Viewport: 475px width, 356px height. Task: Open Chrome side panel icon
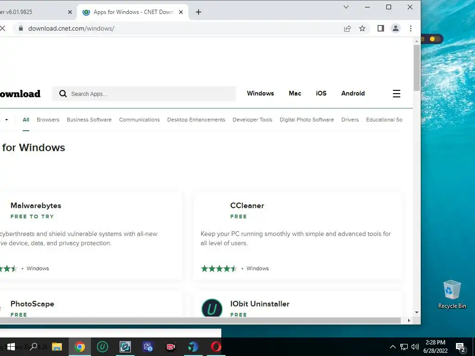(x=381, y=28)
